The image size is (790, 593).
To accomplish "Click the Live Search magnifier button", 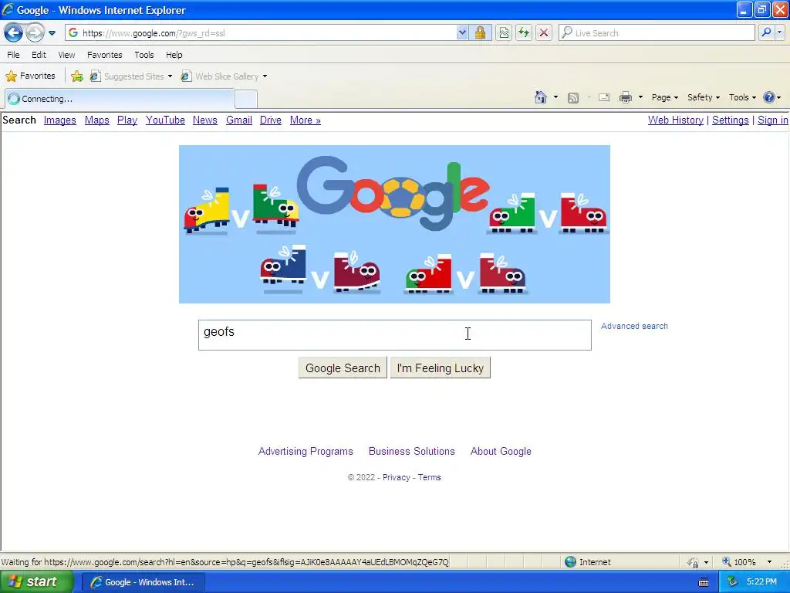I will (x=766, y=32).
